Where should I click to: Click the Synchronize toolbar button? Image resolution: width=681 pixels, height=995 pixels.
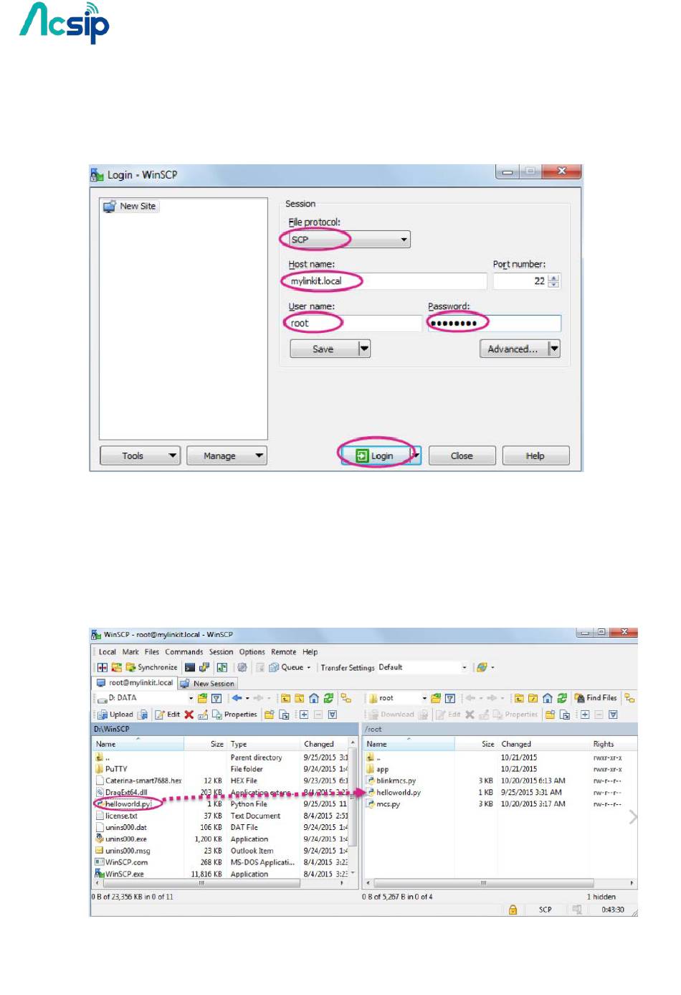tap(152, 667)
